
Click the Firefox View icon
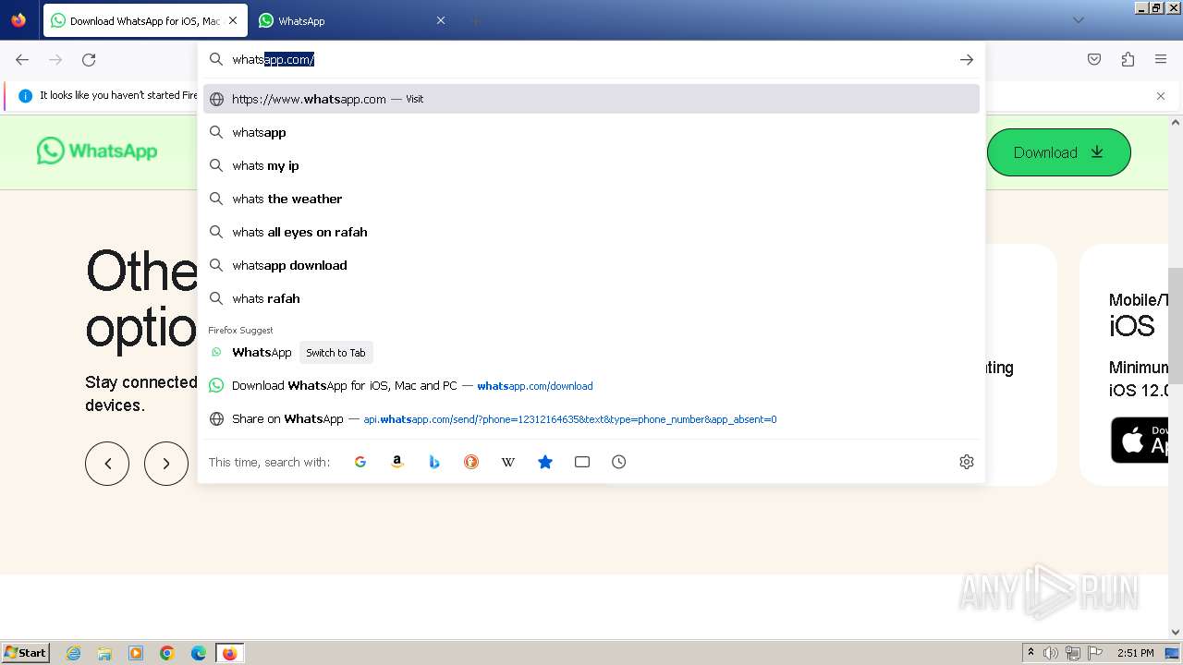[18, 20]
